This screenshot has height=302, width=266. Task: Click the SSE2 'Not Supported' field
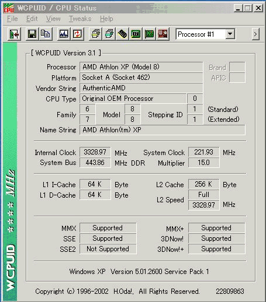point(108,249)
